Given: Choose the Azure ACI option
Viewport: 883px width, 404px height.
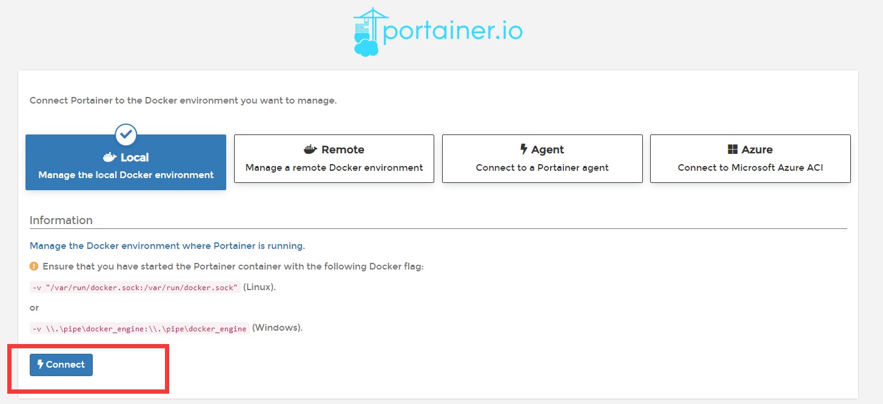Looking at the screenshot, I should click(x=750, y=159).
